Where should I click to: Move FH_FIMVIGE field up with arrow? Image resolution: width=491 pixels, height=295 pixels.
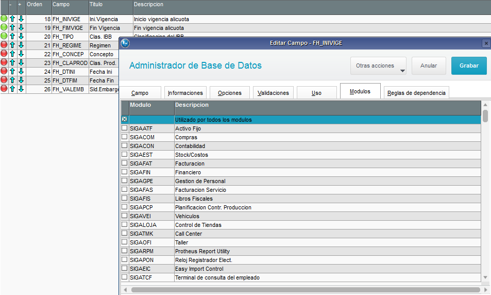12,27
